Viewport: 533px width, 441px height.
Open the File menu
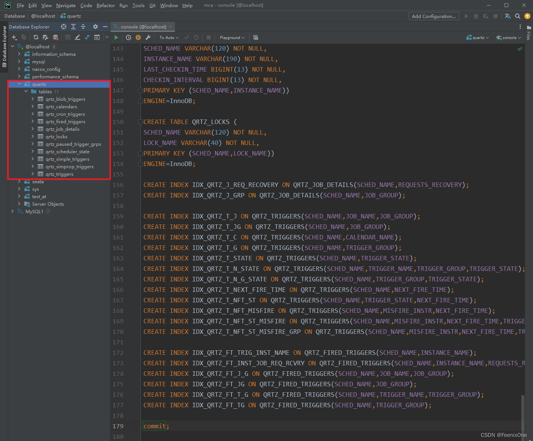(20, 5)
